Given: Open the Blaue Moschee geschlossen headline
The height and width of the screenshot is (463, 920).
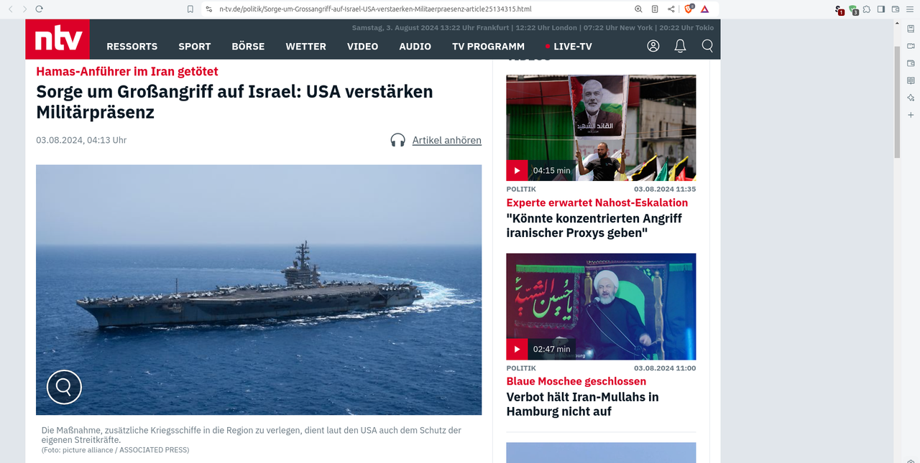Looking at the screenshot, I should 576,381.
